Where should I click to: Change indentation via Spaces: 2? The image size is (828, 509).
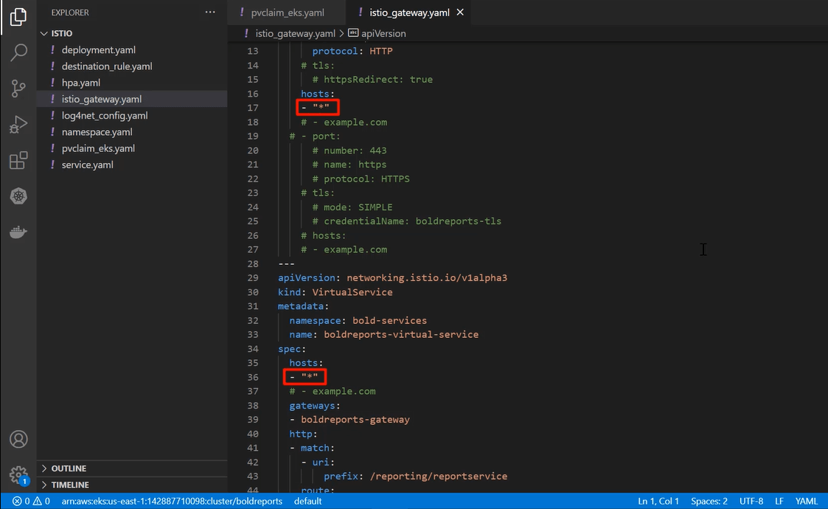click(x=709, y=501)
